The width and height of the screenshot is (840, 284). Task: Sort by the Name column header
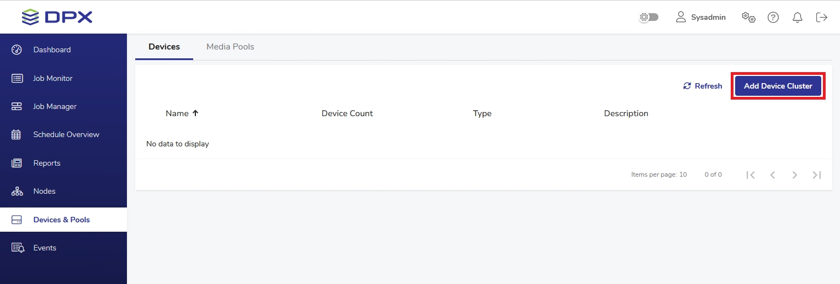[x=177, y=113]
